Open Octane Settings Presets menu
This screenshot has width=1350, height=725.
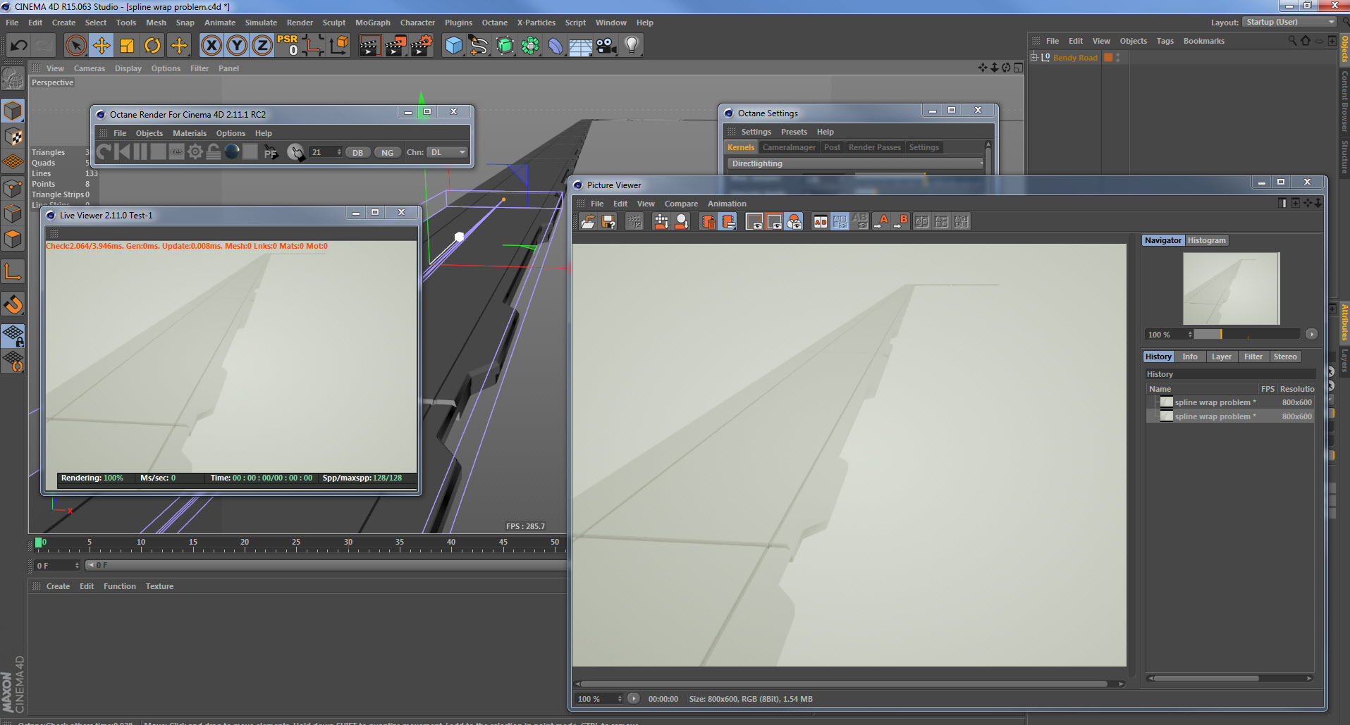794,132
